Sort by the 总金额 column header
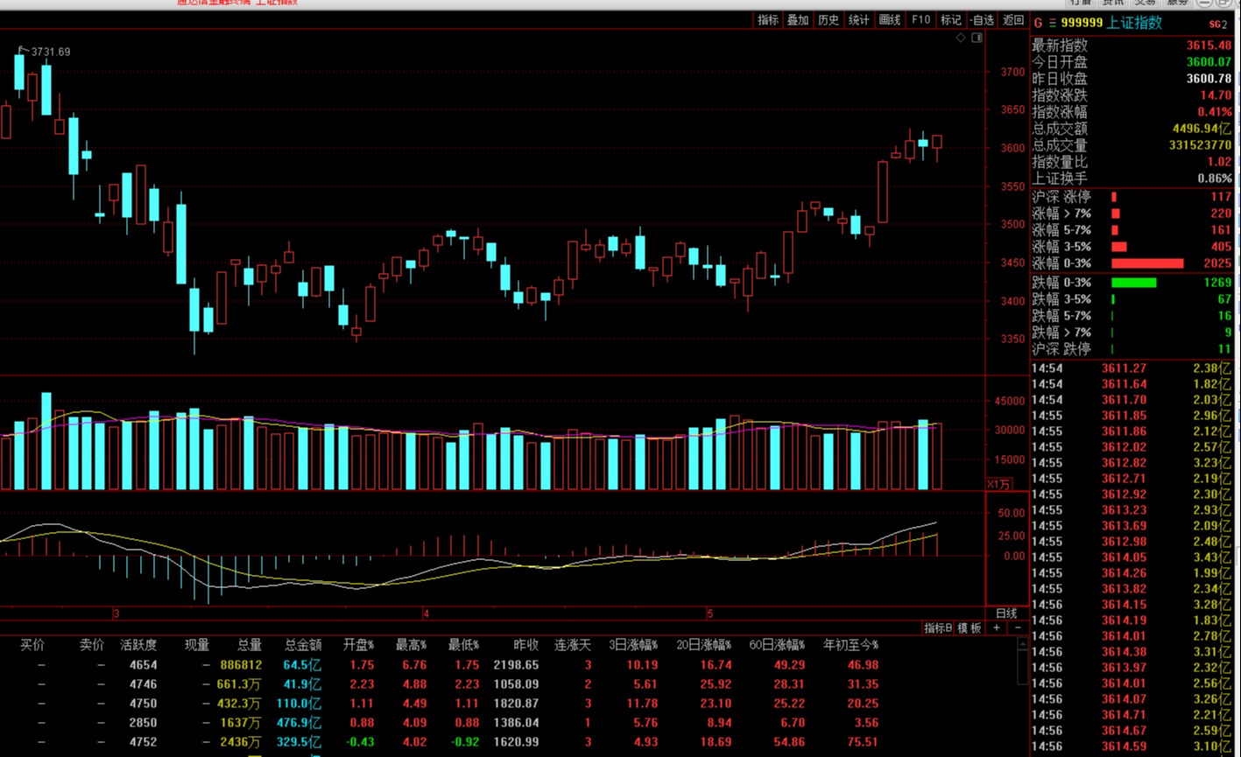 click(303, 645)
